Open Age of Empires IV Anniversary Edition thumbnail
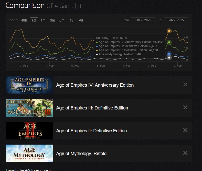 pyautogui.click(x=29, y=85)
